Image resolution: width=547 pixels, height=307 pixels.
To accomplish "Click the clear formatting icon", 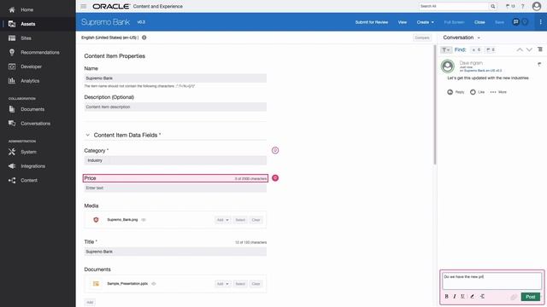I will 482,297.
